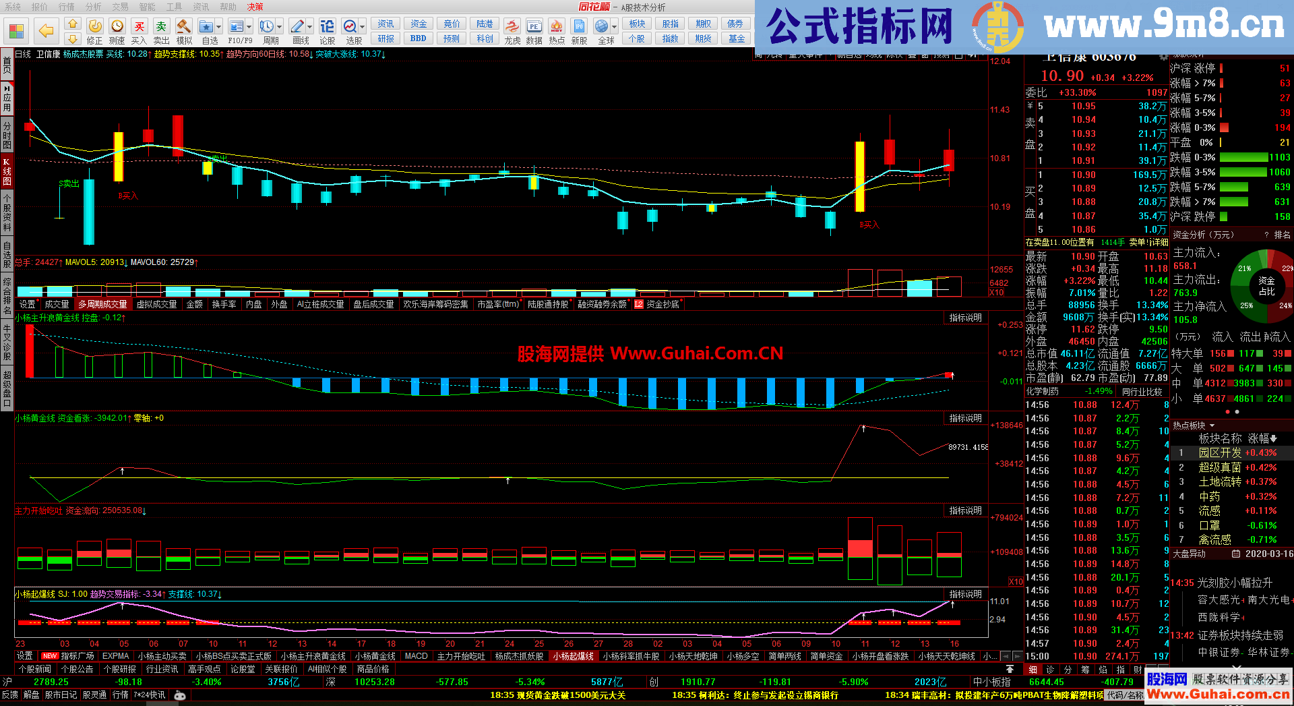Image resolution: width=1294 pixels, height=706 pixels.
Task: Select the 主力开始吃吐 indicator tab
Action: coord(461,656)
